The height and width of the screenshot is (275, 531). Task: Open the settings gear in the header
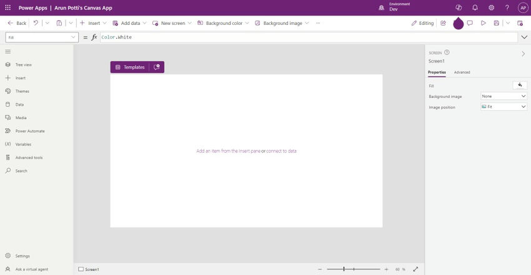coord(492,7)
